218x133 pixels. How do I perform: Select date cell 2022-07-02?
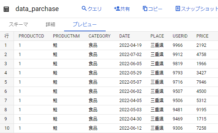(x=130, y=55)
